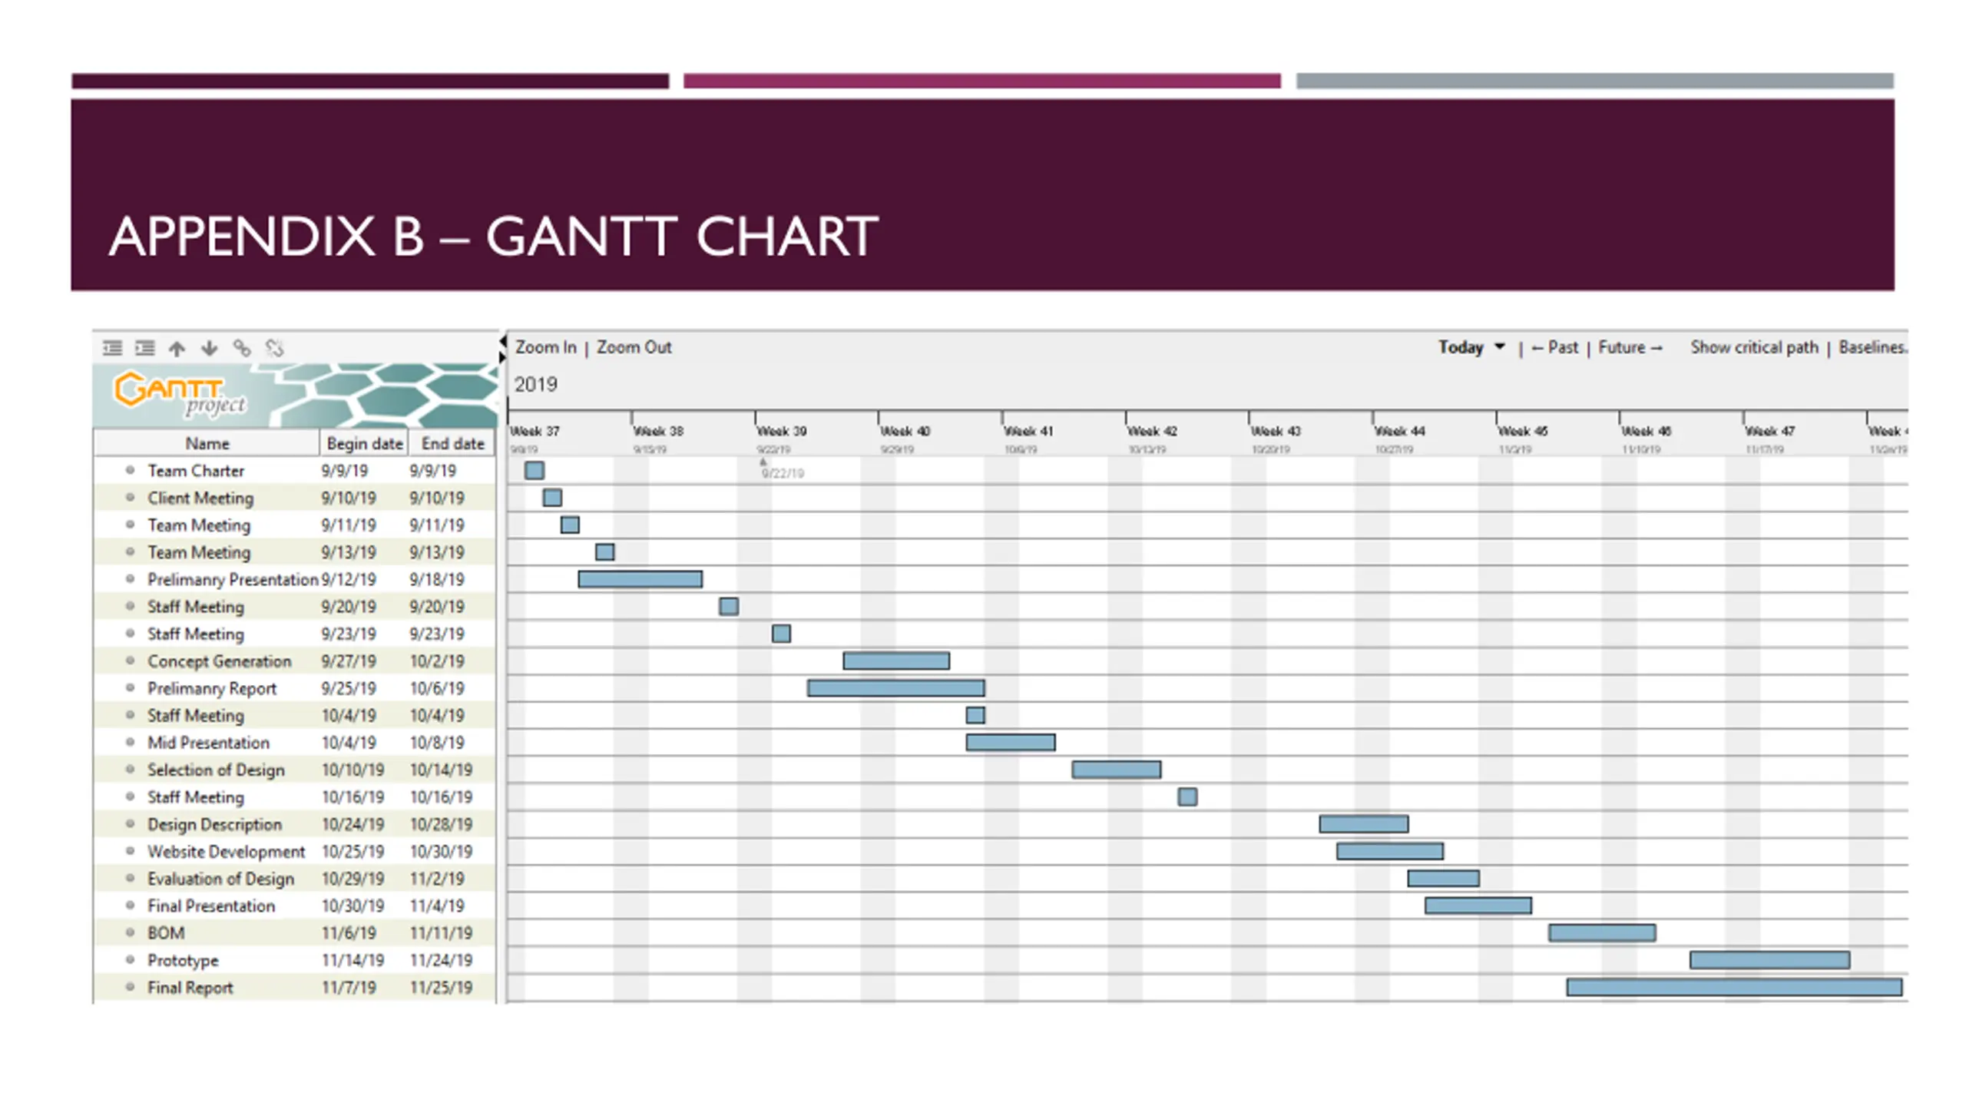Click the GanttProject logo
This screenshot has height=1106, width=1966.
click(180, 394)
